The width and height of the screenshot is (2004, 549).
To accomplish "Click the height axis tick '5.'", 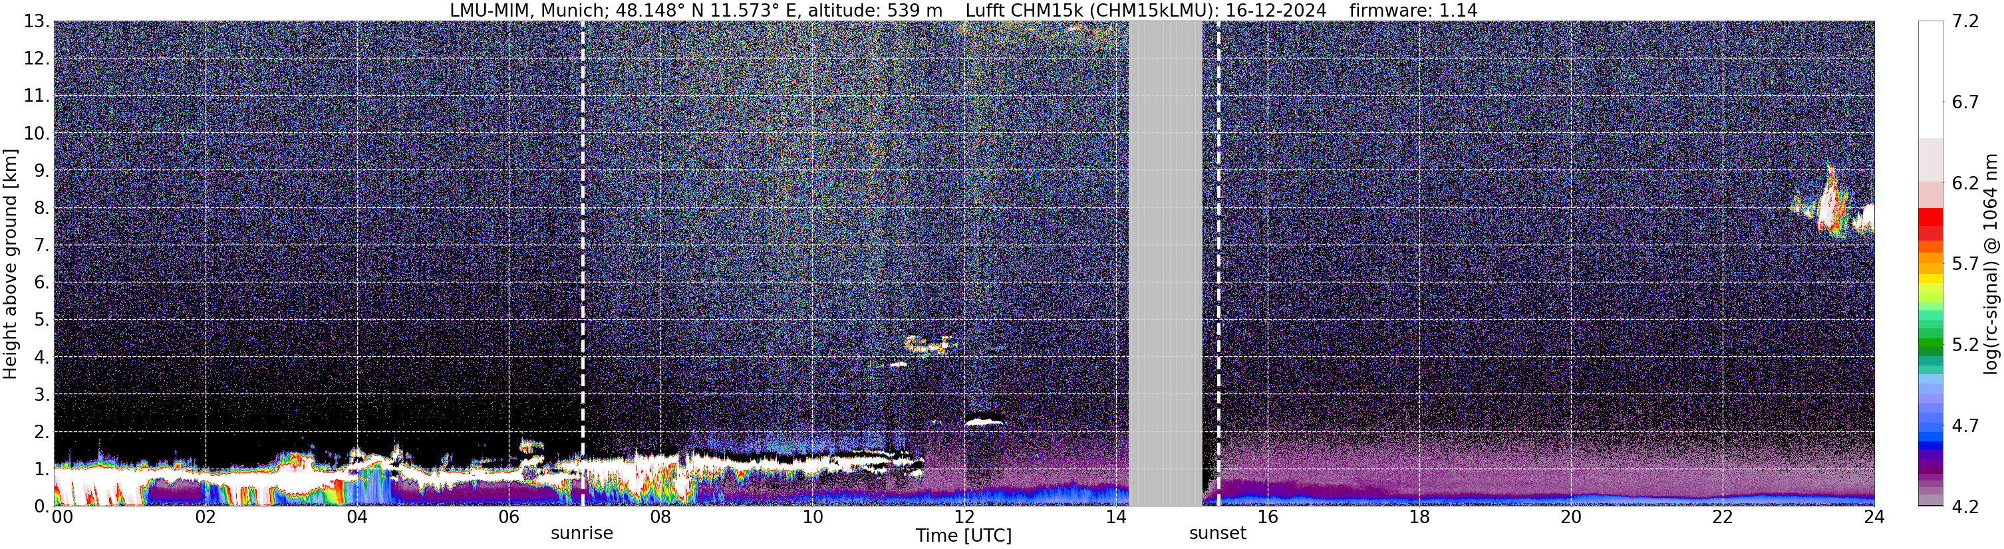I will 42,320.
